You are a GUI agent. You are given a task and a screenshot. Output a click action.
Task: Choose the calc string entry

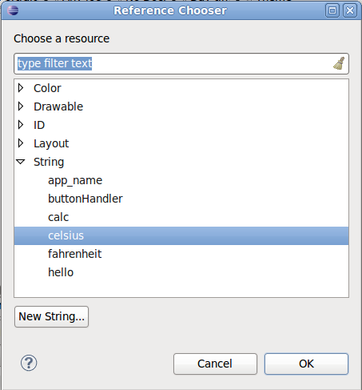(58, 217)
